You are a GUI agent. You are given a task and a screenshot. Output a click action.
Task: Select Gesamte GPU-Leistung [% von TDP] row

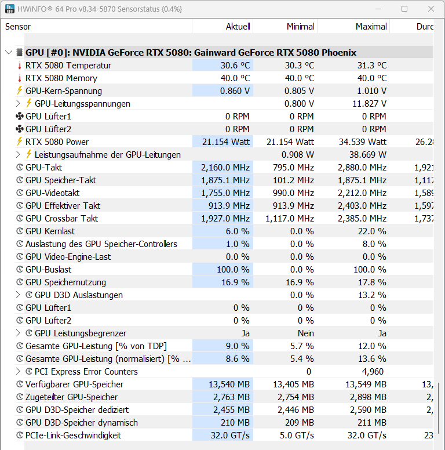tap(224, 346)
